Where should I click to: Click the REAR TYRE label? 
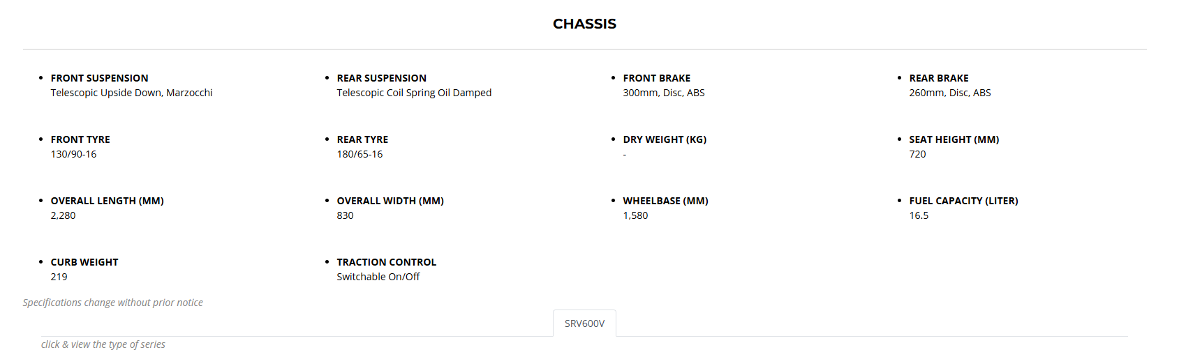[362, 139]
